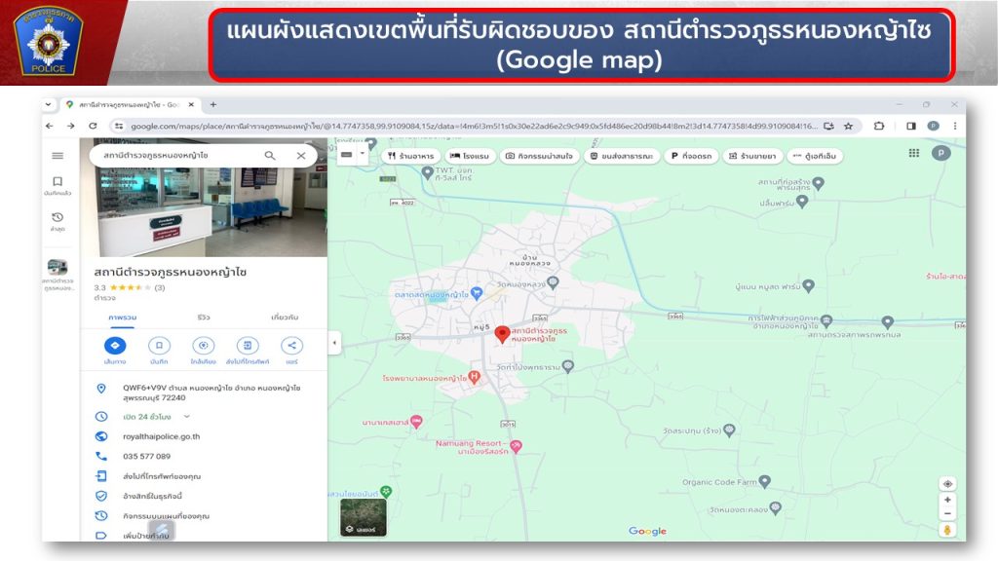The height and width of the screenshot is (561, 998).
Task: Open the keyboard input tools dropdown arrow
Action: 364,154
